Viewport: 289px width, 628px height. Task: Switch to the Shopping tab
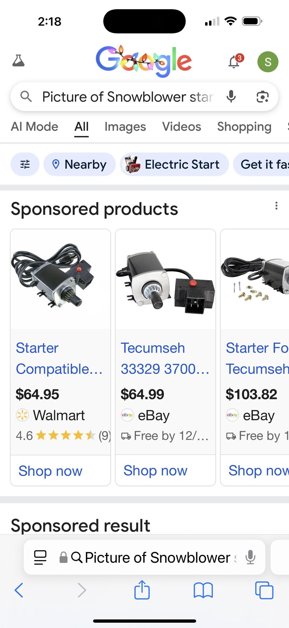tap(244, 127)
